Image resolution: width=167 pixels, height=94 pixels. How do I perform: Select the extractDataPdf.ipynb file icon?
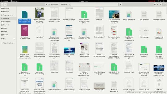[129, 14]
